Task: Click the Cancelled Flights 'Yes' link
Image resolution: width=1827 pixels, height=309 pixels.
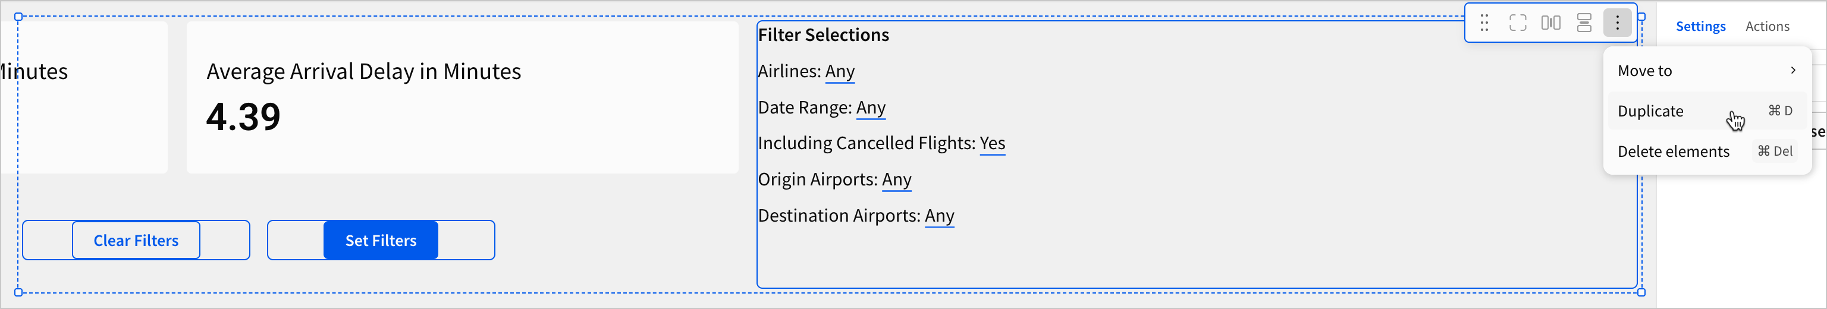Action: pyautogui.click(x=992, y=143)
